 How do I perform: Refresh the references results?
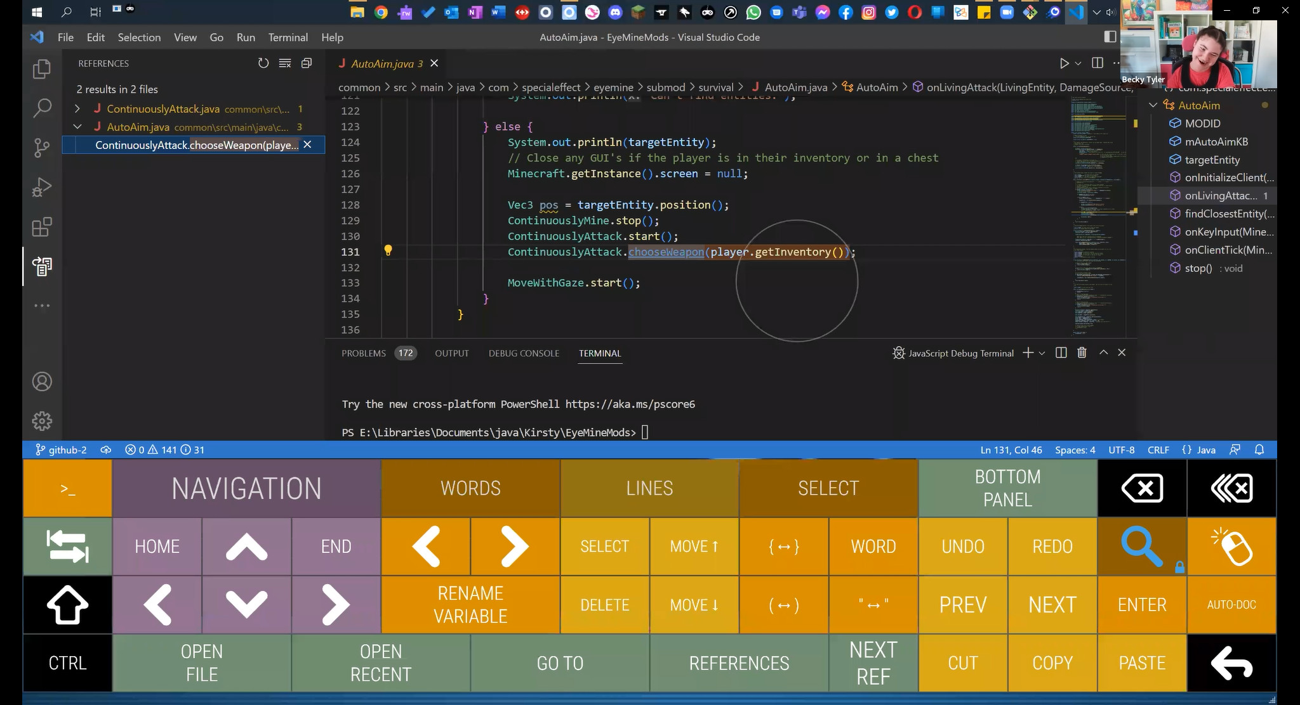[263, 63]
